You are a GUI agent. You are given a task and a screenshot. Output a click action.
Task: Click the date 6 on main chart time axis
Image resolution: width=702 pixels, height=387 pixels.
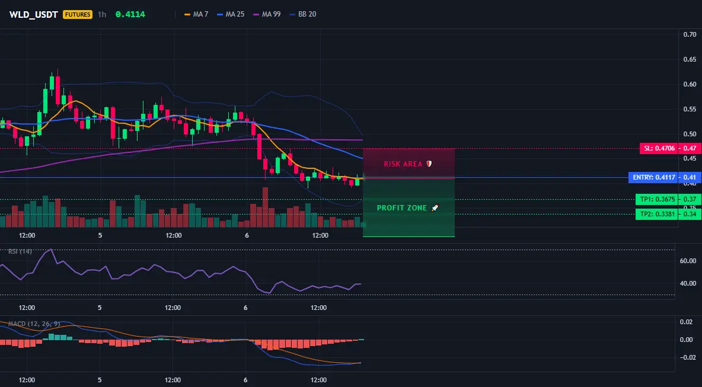pyautogui.click(x=247, y=235)
